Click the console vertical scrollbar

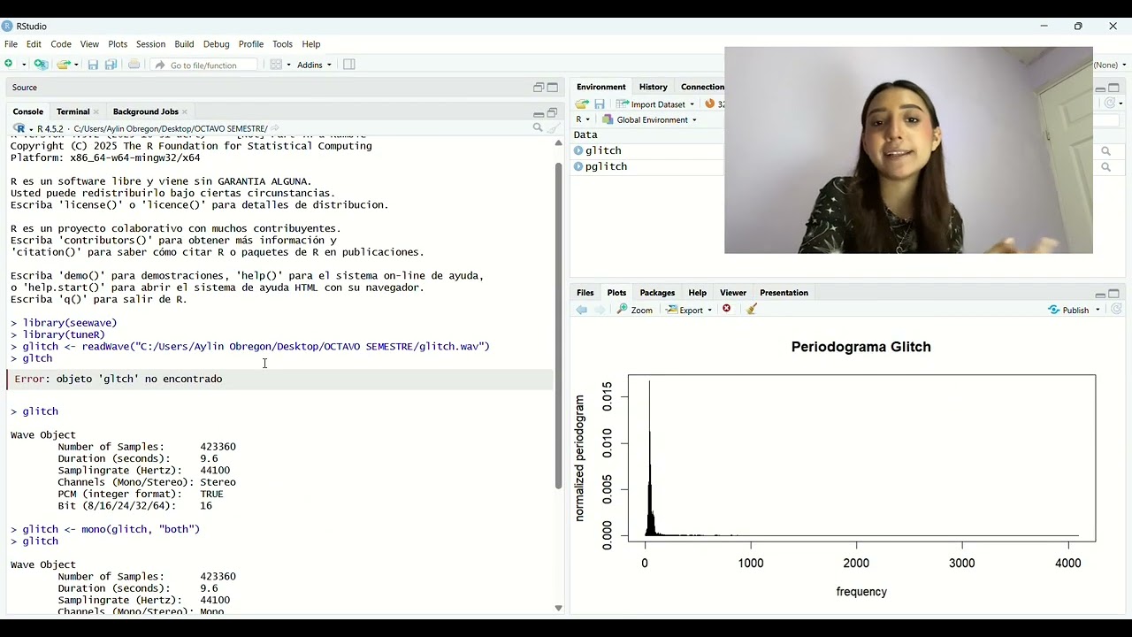click(558, 326)
